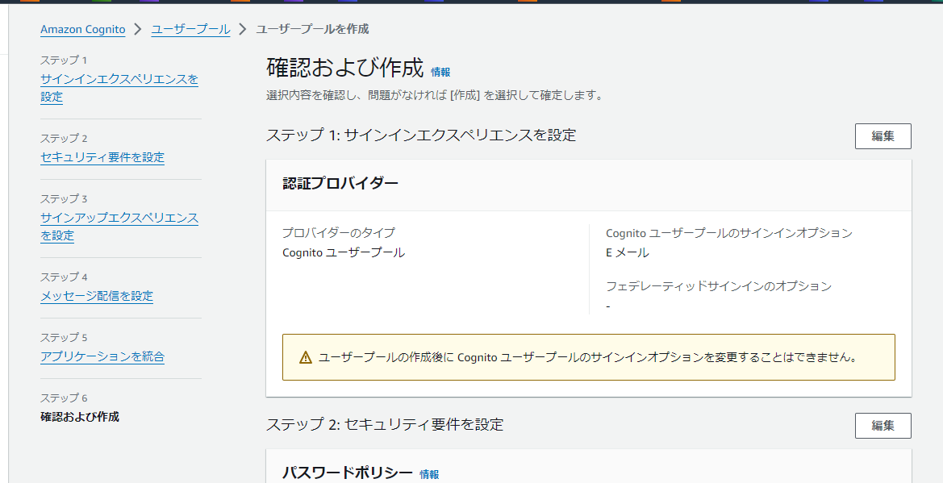Open the Amazon Cognito breadcrumb link
This screenshot has height=483, width=943.
(83, 29)
